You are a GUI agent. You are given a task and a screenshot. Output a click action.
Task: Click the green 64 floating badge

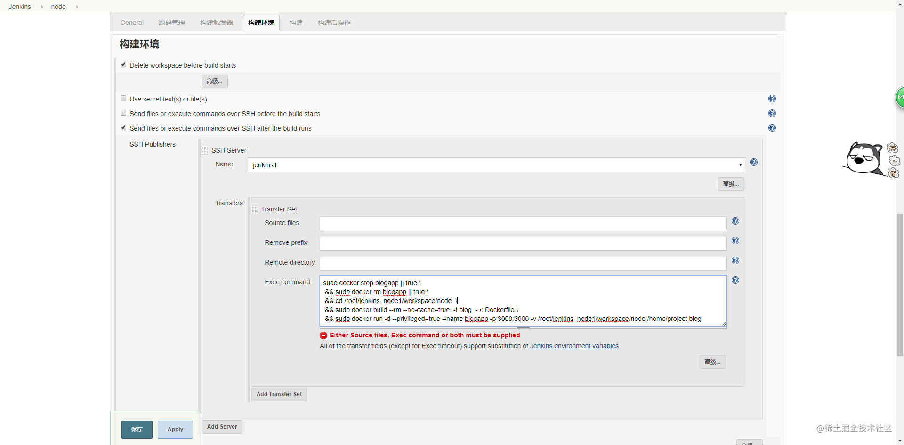900,97
